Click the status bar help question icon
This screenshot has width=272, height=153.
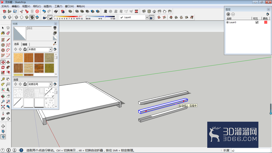click(21, 150)
